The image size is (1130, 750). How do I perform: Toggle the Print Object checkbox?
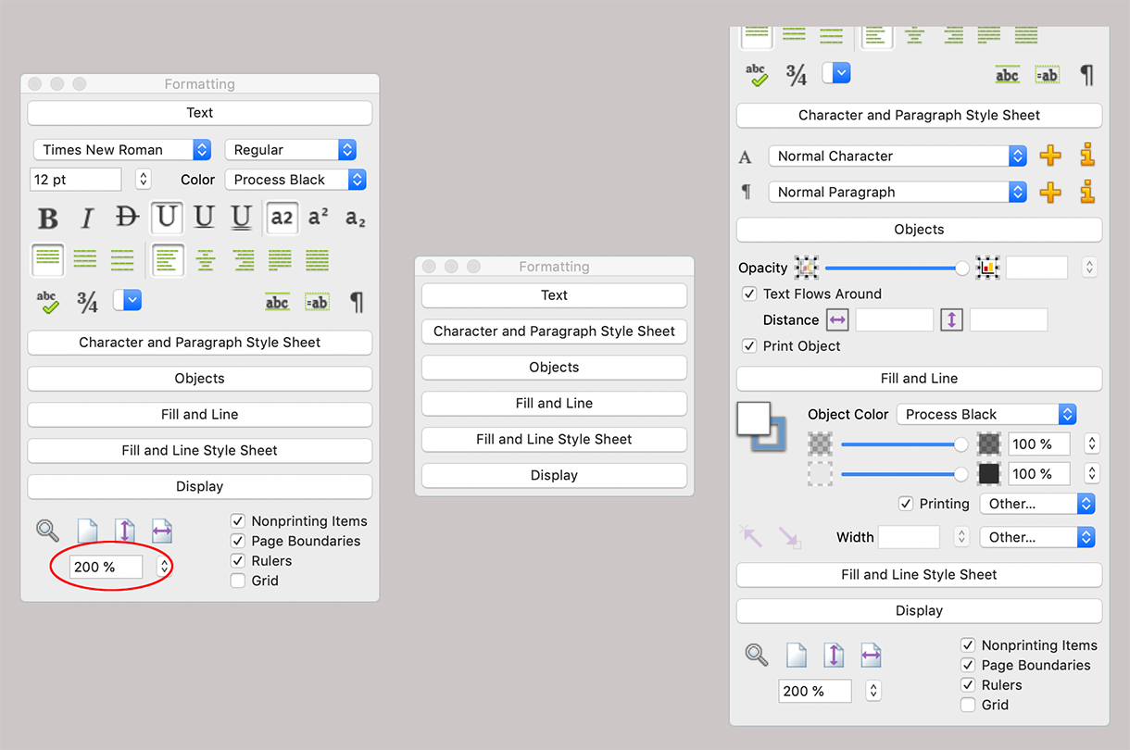(x=749, y=345)
